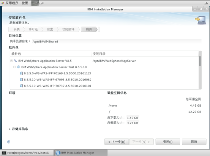The height and width of the screenshot is (156, 210).
Task: Click the 取消 cancel button
Action: pos(194,142)
